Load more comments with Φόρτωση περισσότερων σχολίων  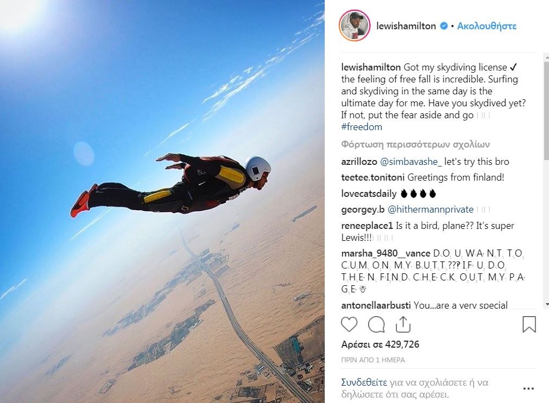pyautogui.click(x=415, y=144)
